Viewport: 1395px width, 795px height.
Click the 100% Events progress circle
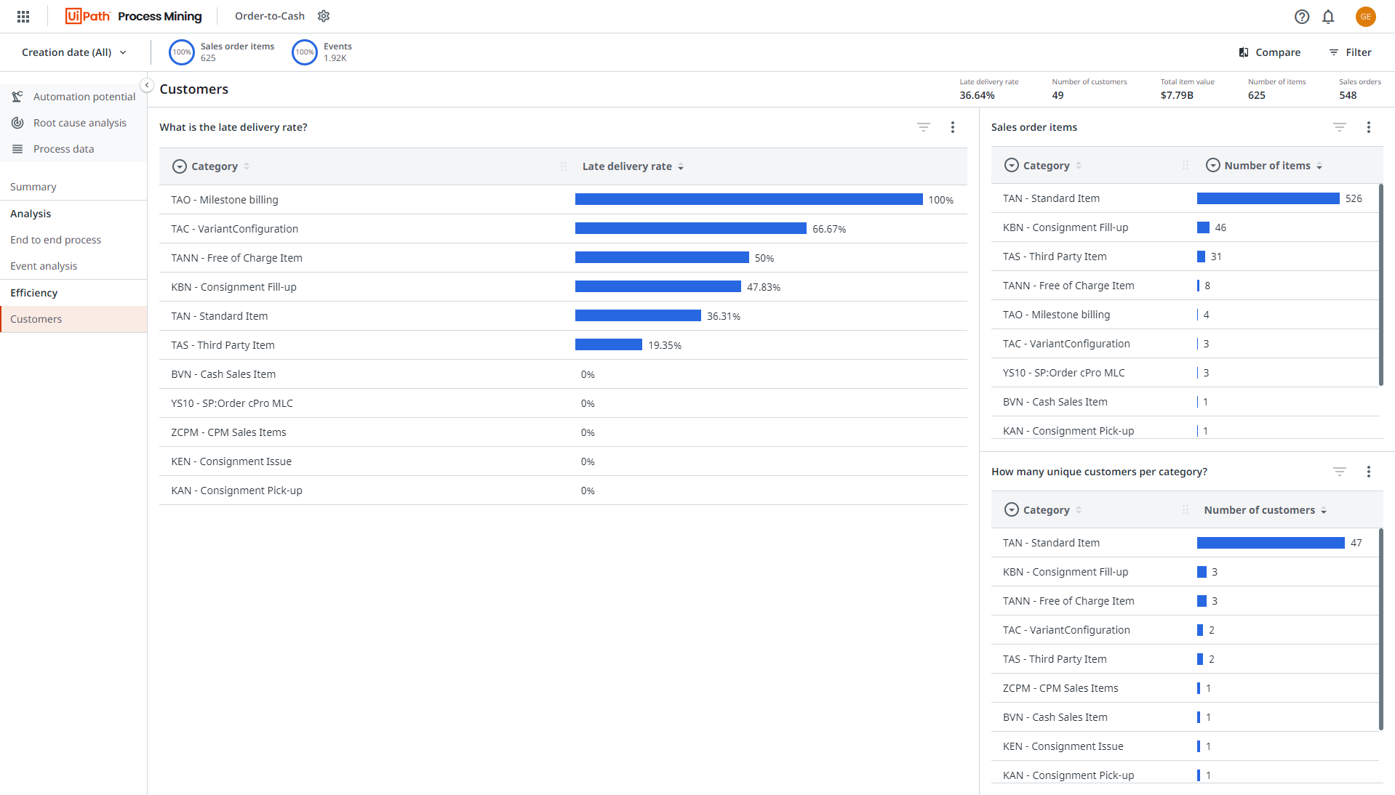[x=304, y=52]
